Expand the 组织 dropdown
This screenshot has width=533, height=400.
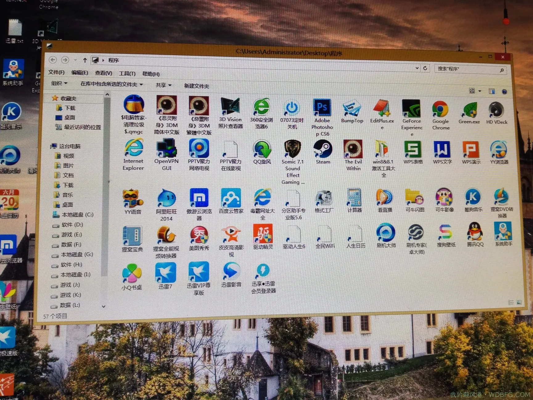click(59, 83)
